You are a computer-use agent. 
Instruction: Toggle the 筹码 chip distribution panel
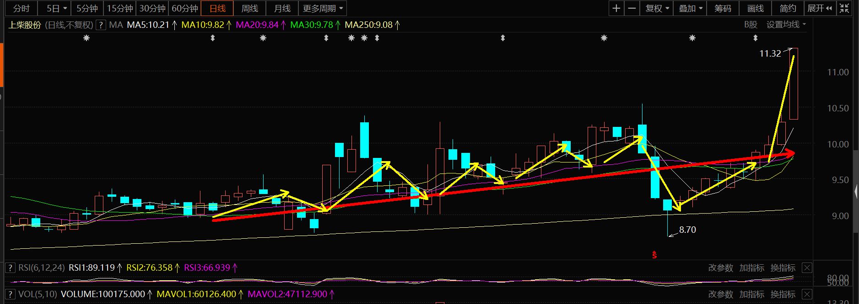coord(723,8)
